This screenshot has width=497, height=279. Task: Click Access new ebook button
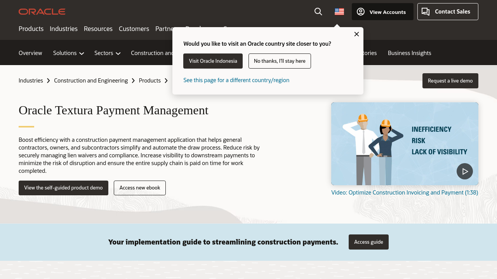(x=140, y=188)
